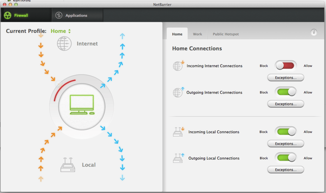Click the info icon at top right
Viewport: 326px width, 193px height.
point(314,32)
